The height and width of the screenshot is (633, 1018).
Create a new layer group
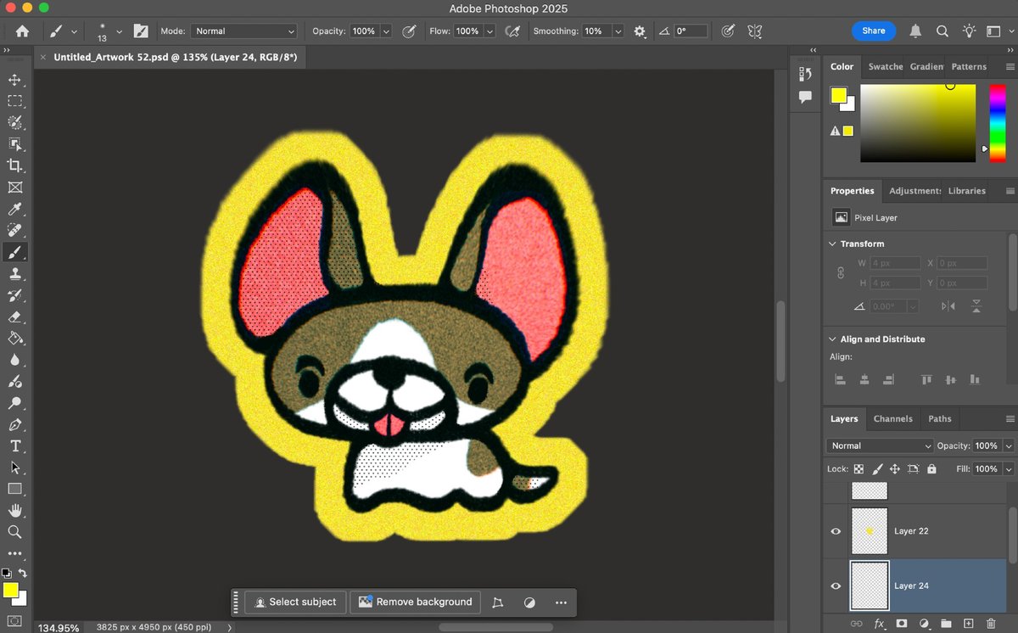946,624
